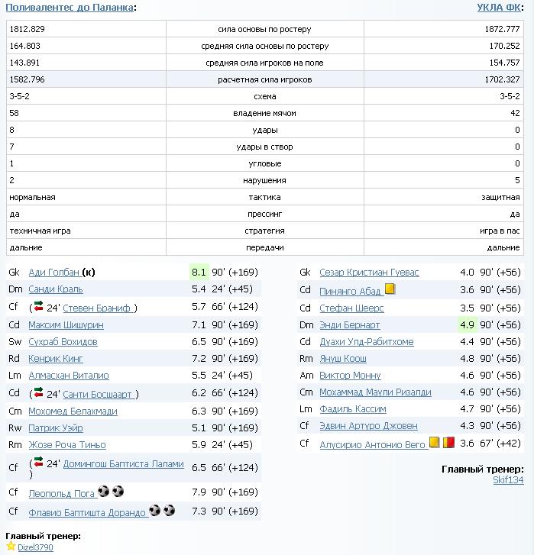The width and height of the screenshot is (534, 555).
Task: Open goalkeeper Ади Голбан player page
Action: (x=53, y=273)
